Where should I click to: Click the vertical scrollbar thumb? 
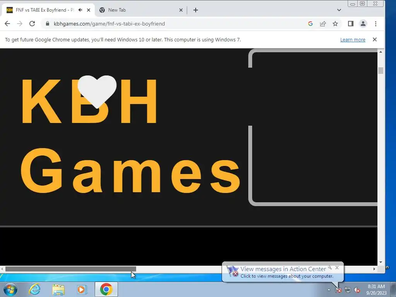(x=381, y=70)
